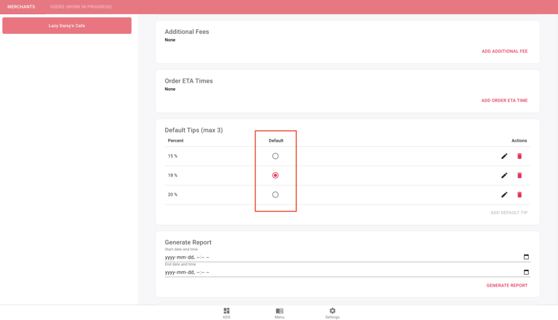This screenshot has width=558, height=320.
Task: Click the 15 % percent cell
Action: pos(173,156)
